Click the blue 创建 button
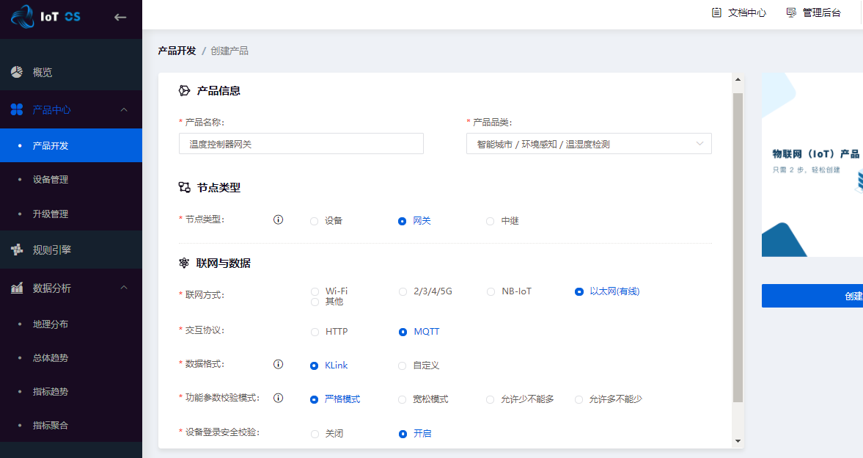This screenshot has height=458, width=863. (x=820, y=296)
